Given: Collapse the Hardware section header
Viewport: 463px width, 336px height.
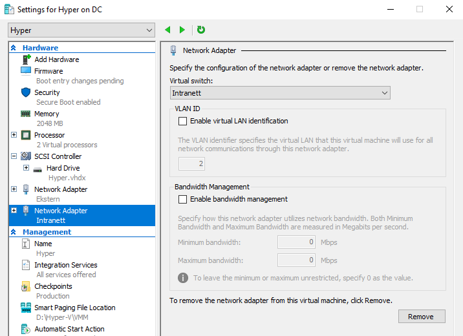Looking at the screenshot, I should [x=14, y=48].
